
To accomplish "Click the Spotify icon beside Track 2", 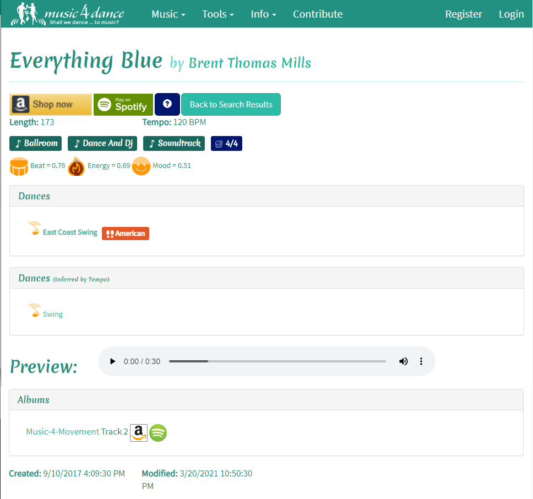I will (x=158, y=432).
